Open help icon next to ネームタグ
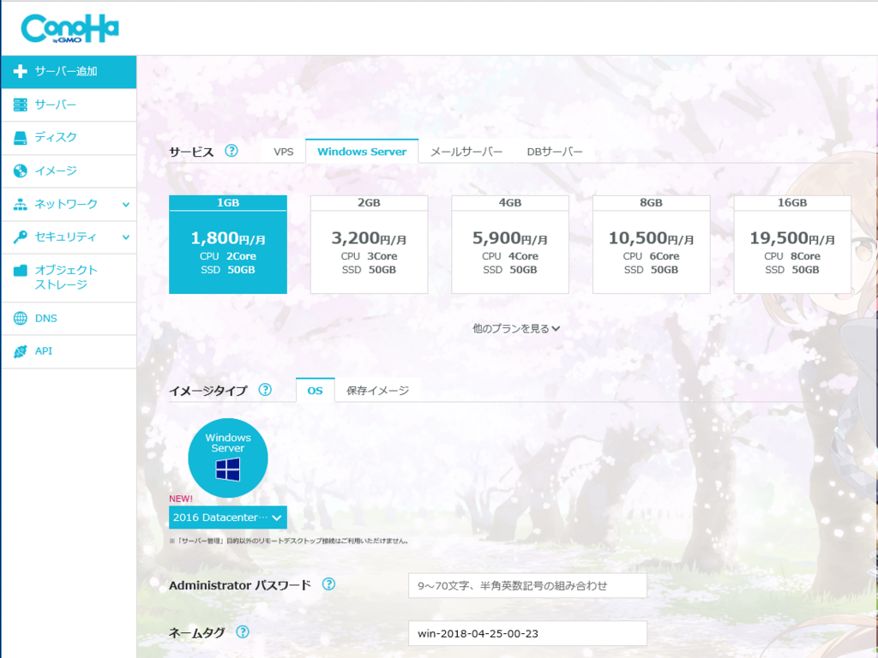878x658 pixels. (243, 631)
